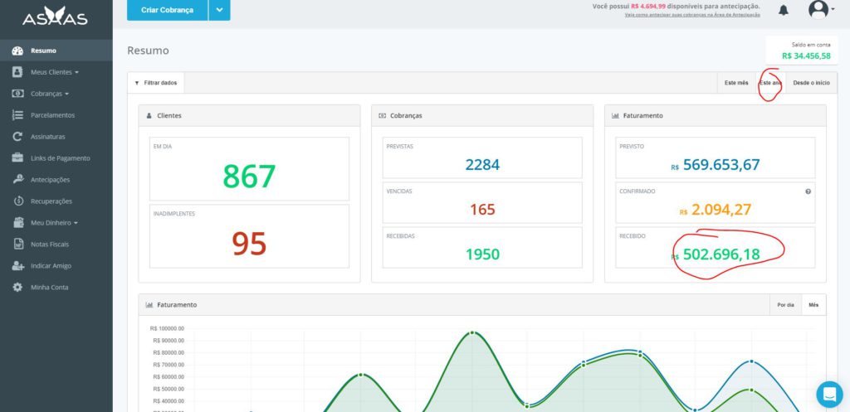Click the filter funnel icon

(137, 84)
